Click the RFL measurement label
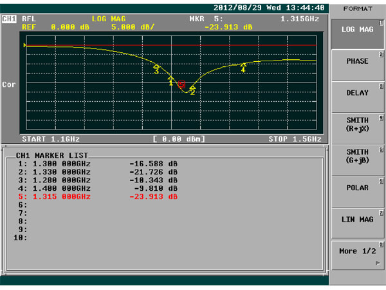The image size is (386, 290). tap(29, 19)
